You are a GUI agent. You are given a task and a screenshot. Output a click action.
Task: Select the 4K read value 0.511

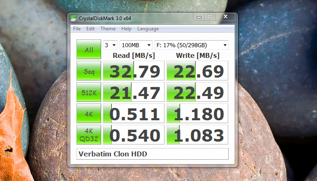[x=134, y=113]
